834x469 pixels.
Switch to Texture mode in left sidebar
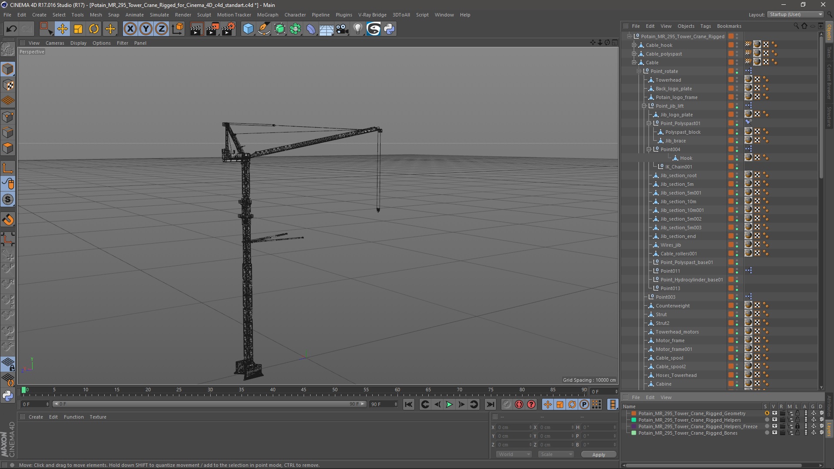8,85
